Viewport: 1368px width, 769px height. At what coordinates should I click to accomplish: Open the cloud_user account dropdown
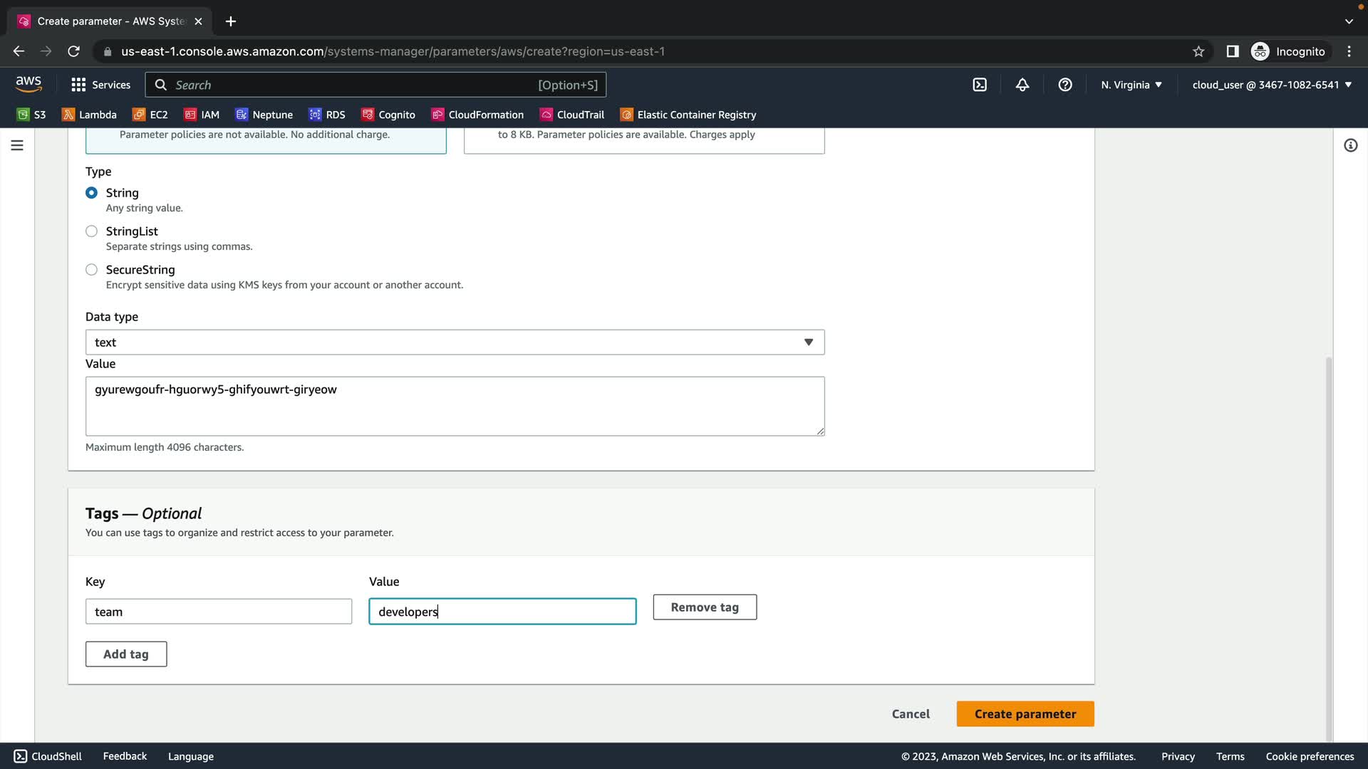1271,85
